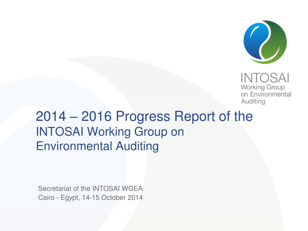The image size is (308, 231).
Task: Click 'Cairo - Egypt, 14-15 October 2014' line
Action: click(x=91, y=198)
